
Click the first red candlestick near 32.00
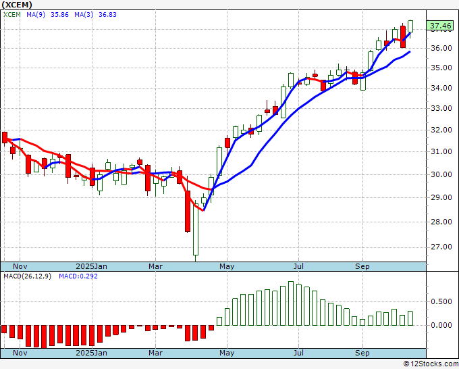(5, 138)
